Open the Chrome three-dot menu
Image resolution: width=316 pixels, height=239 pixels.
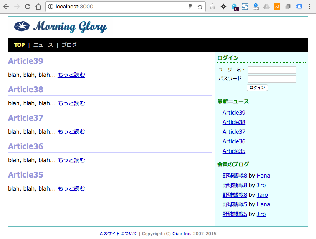pyautogui.click(x=309, y=7)
